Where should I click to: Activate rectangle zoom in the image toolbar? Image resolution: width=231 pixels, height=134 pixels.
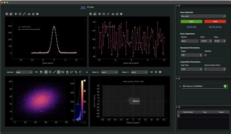tap(50, 72)
